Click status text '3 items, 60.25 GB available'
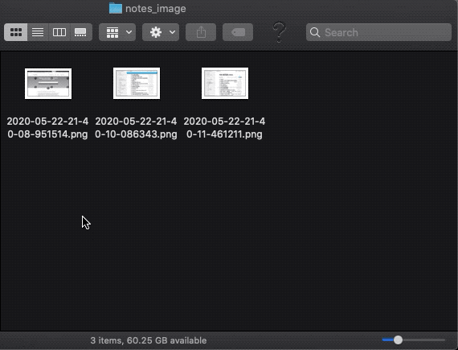The image size is (458, 350). click(149, 340)
